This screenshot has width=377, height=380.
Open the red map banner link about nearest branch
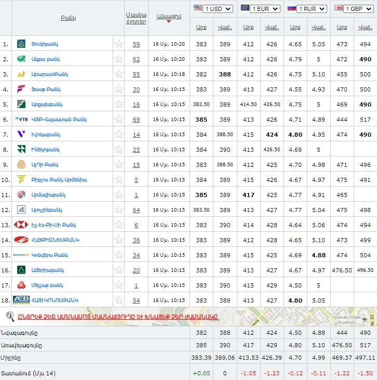pos(118,317)
